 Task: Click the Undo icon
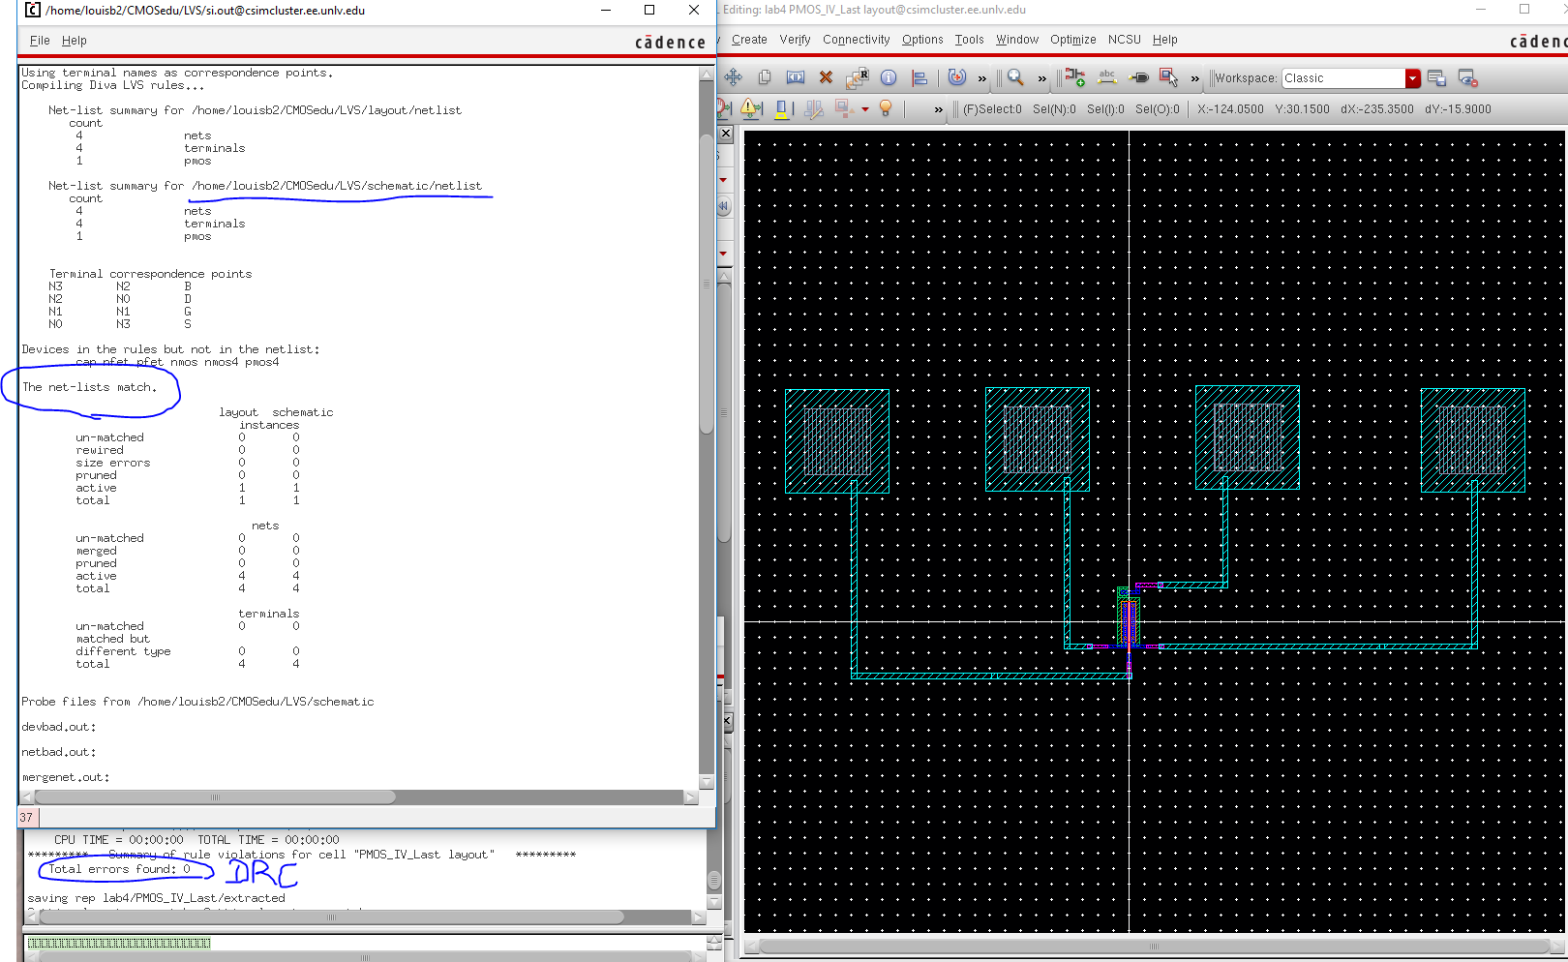point(957,77)
